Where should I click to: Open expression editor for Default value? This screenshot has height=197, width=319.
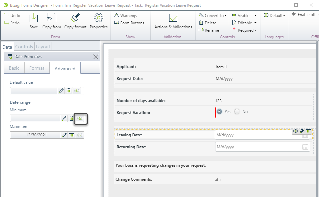[77, 91]
